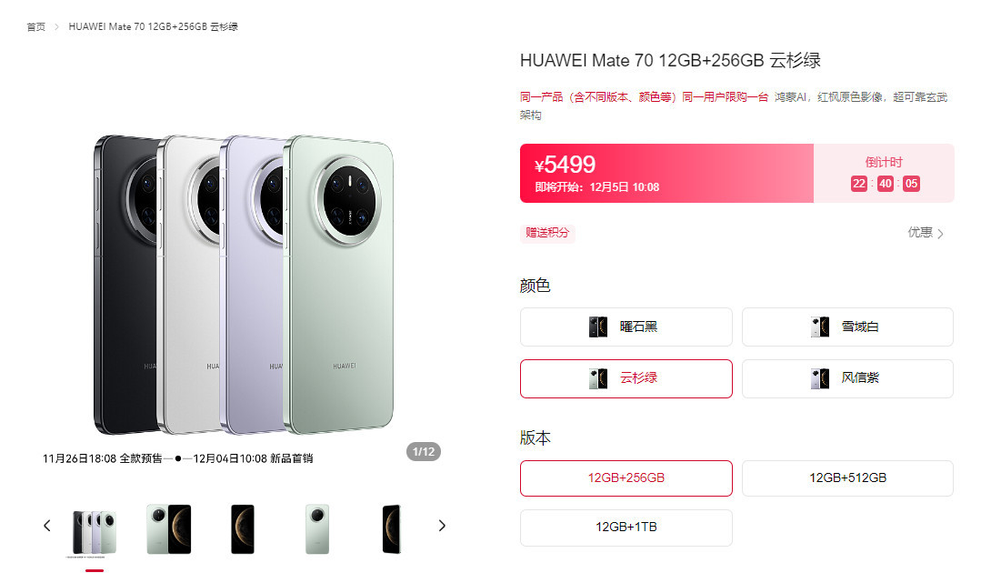Click the 风信紫 phone color icon
The height and width of the screenshot is (573, 991).
(820, 378)
